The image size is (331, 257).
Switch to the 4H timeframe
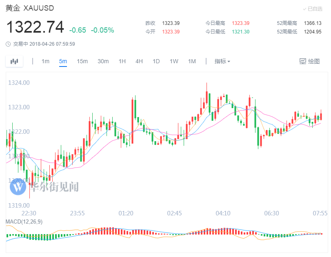pos(138,61)
